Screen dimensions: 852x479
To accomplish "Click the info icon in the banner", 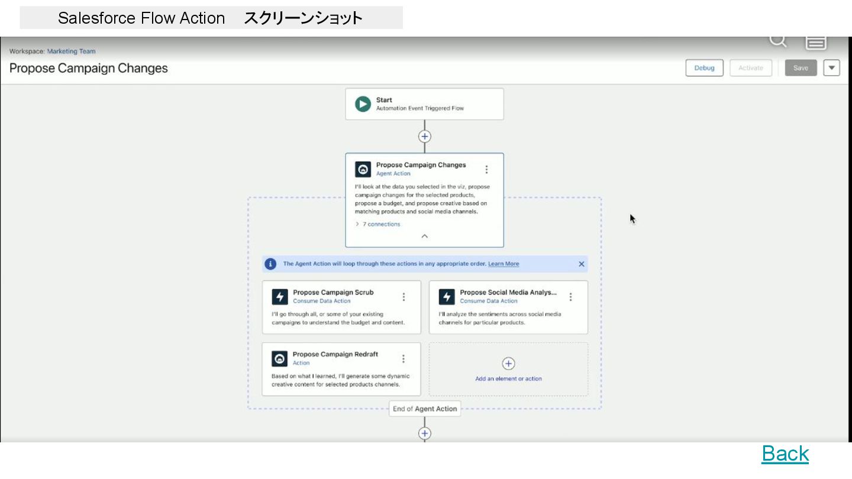I will point(270,264).
